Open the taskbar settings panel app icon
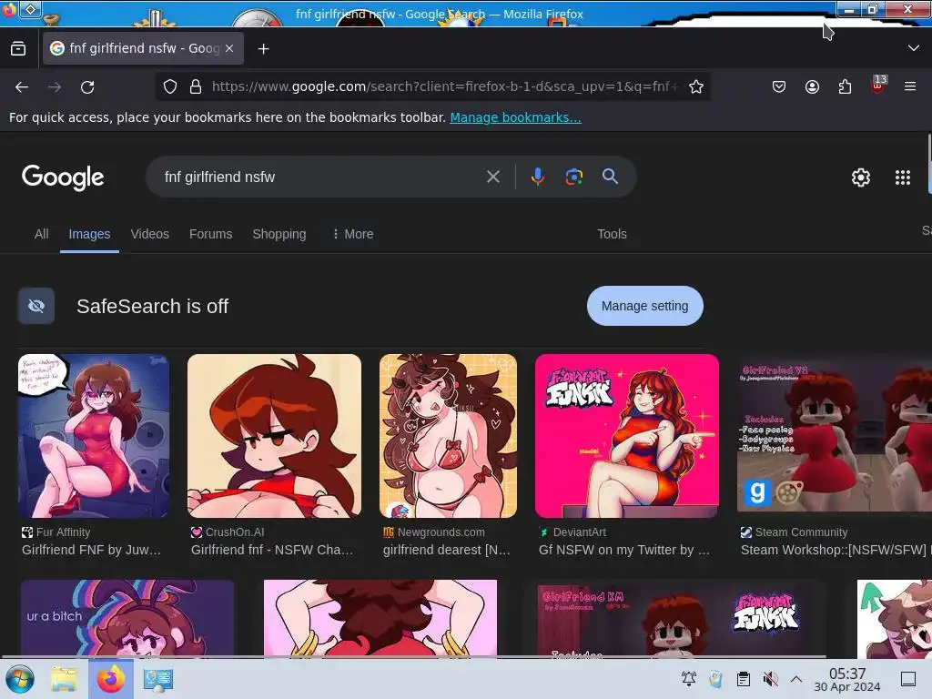 tap(157, 679)
